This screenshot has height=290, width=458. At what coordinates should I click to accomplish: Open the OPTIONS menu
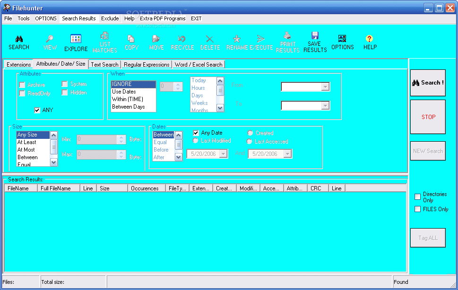click(45, 18)
